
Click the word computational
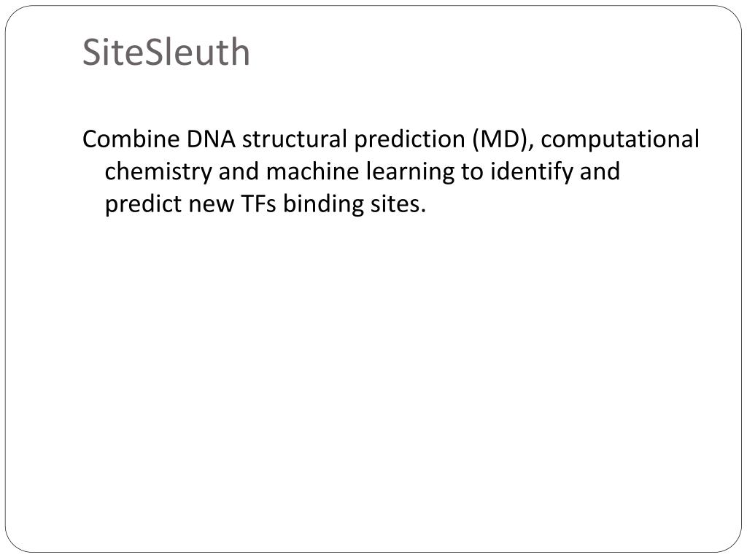tap(620, 140)
